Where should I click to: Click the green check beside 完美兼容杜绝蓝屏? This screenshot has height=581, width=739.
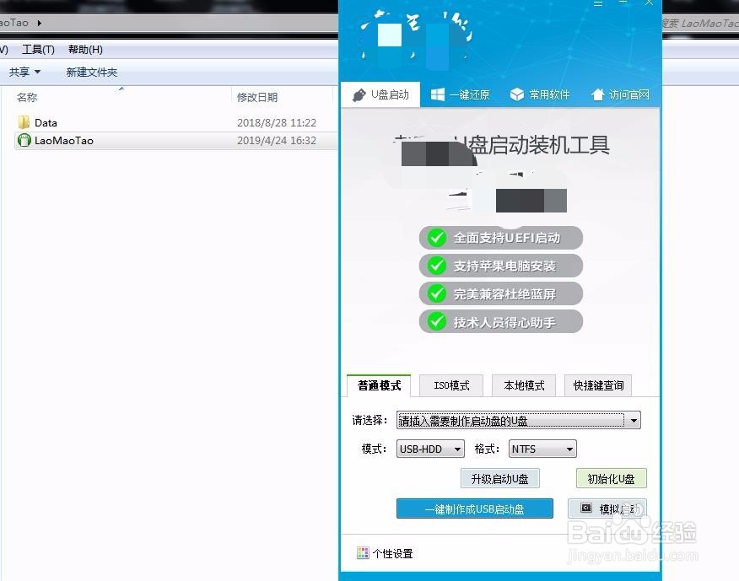tap(436, 293)
